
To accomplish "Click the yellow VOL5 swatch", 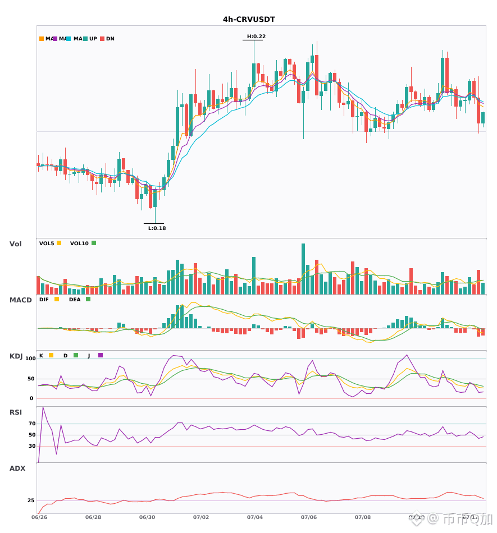I will point(59,243).
